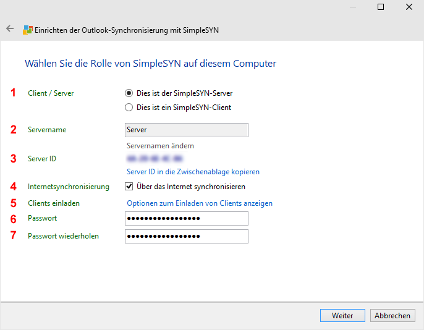The image size is (424, 330).
Task: Open 'Optionen zum Einladen von Clients anzeigen'
Action: coord(199,203)
